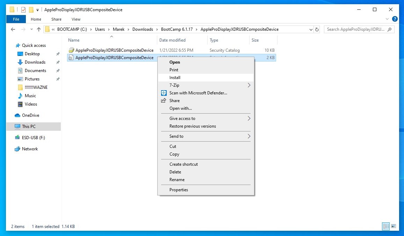Select Open with... option

tap(205, 108)
